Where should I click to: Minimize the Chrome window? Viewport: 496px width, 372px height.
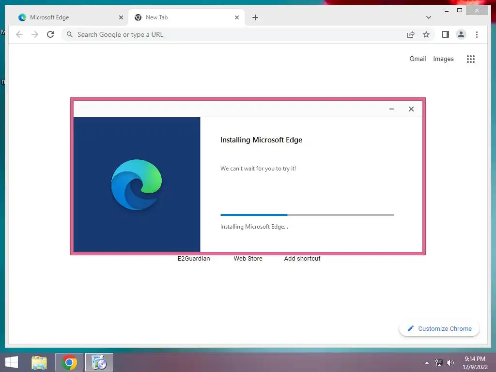[x=446, y=11]
